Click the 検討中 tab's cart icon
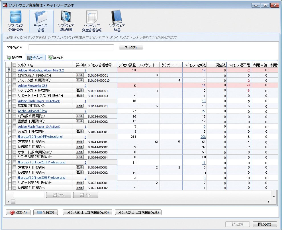The image size is (282, 230). click(x=9, y=57)
